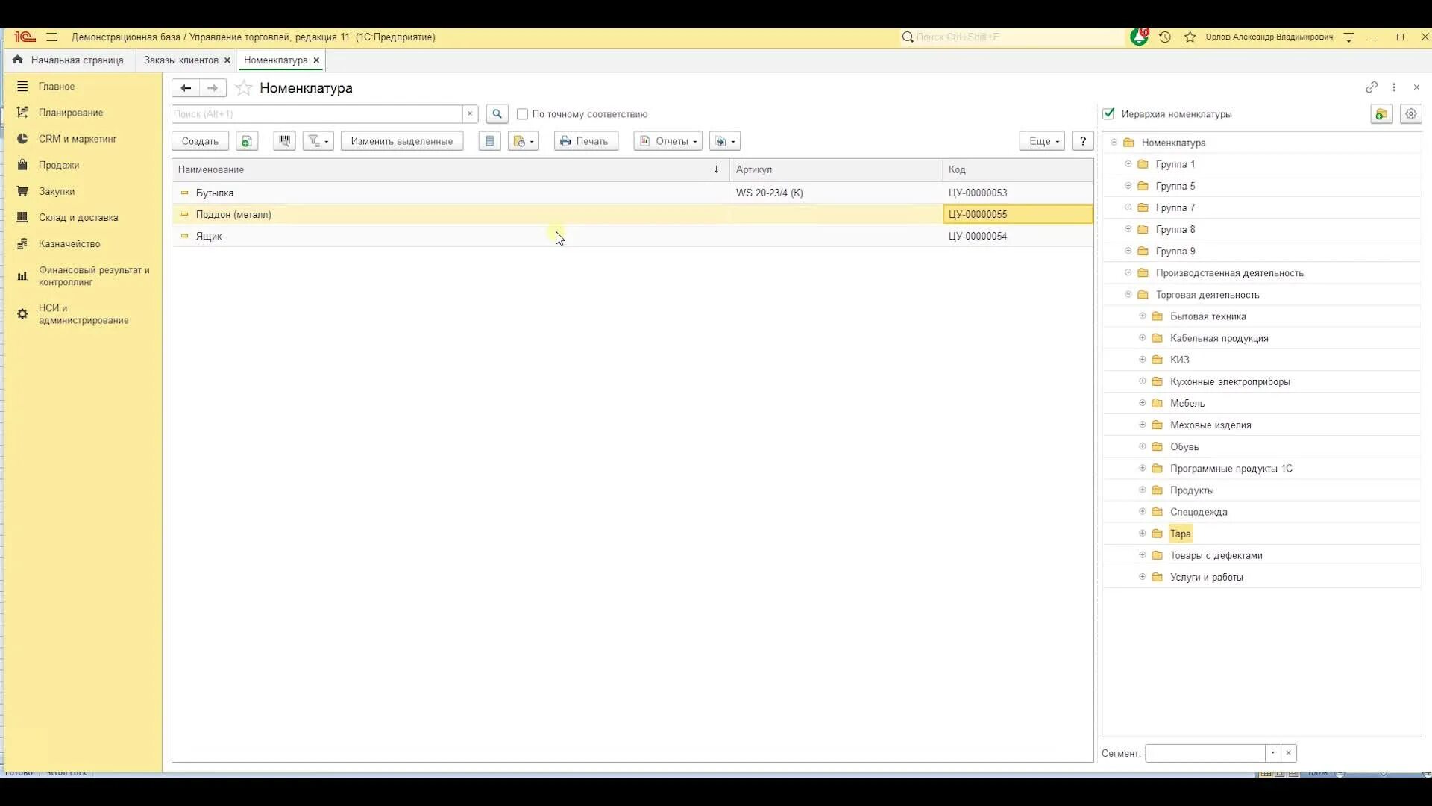The image size is (1432, 806).
Task: Focus the global search Ctrl+Shift+F field
Action: (1012, 37)
